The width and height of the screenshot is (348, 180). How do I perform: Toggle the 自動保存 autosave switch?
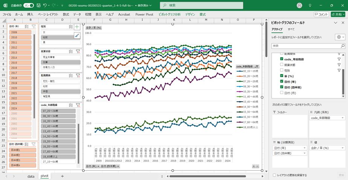coord(29,5)
